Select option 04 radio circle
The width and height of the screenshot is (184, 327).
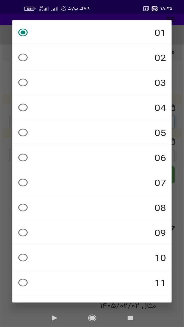pos(23,108)
